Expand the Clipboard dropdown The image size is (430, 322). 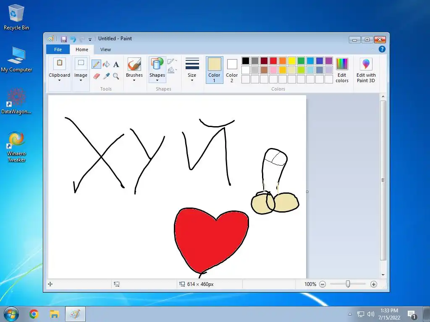coord(60,80)
